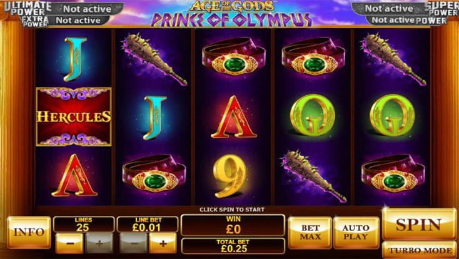Start the game with the Spin button
Viewport: 459px width, 259px height.
pos(419,225)
